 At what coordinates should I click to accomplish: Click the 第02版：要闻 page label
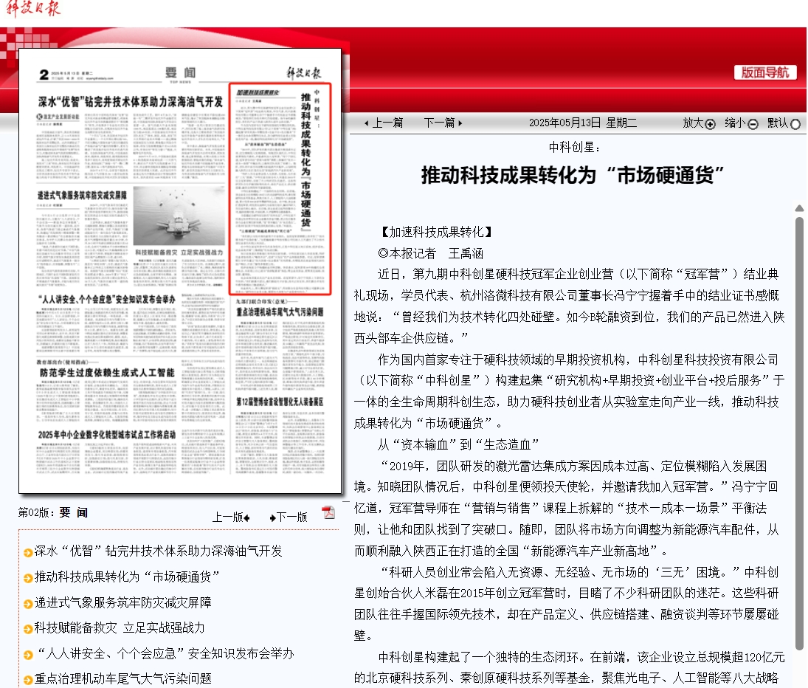(52, 513)
